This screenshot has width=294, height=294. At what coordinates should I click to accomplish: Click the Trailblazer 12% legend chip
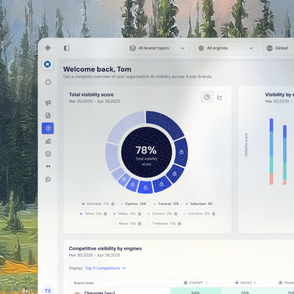click(164, 223)
